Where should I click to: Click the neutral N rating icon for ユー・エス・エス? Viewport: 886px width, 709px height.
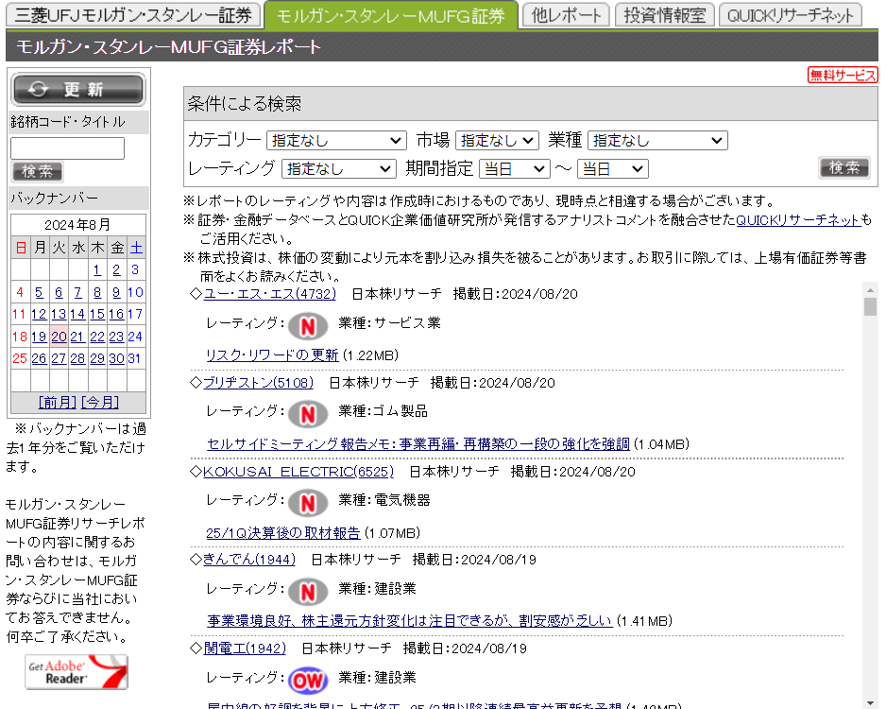click(308, 326)
